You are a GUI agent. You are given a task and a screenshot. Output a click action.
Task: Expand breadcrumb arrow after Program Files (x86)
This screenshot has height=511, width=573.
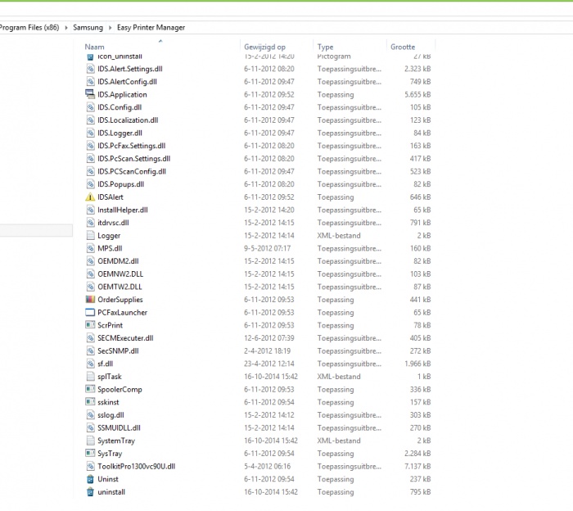coord(66,27)
